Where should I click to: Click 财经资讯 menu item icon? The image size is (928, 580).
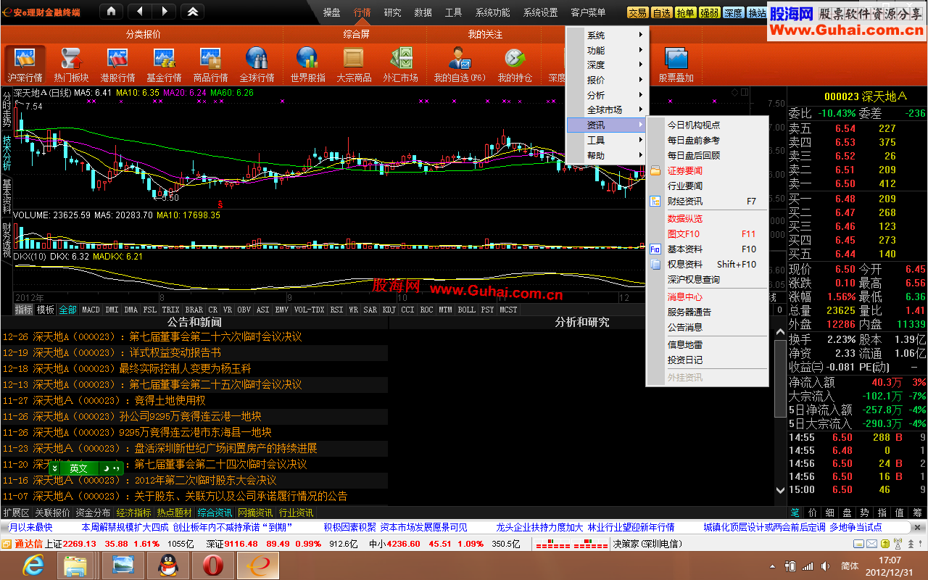(x=655, y=202)
